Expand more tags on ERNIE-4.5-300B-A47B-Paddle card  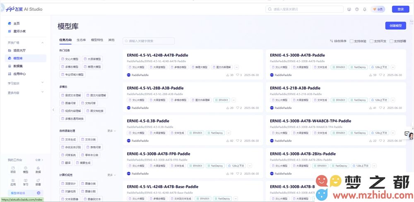pyautogui.click(x=393, y=67)
